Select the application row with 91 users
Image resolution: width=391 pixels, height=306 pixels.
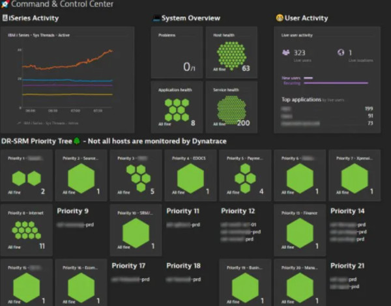point(327,116)
